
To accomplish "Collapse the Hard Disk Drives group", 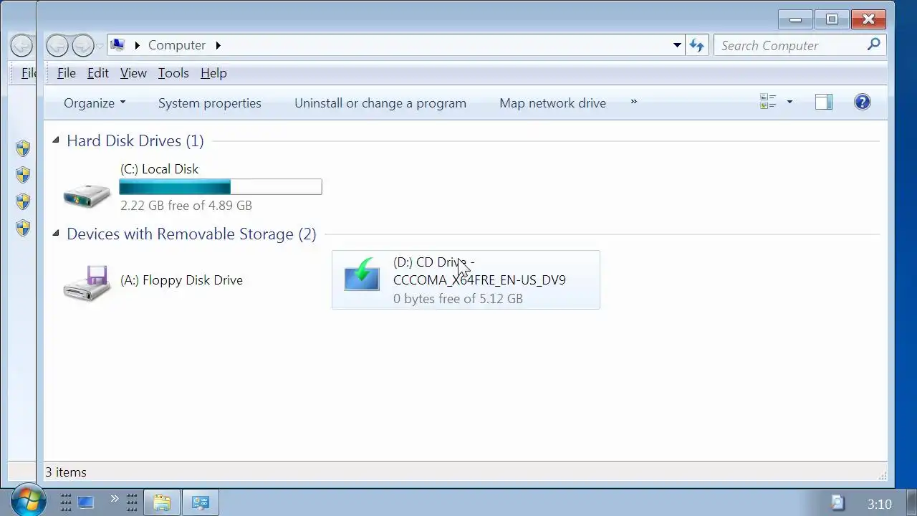I will (x=56, y=140).
